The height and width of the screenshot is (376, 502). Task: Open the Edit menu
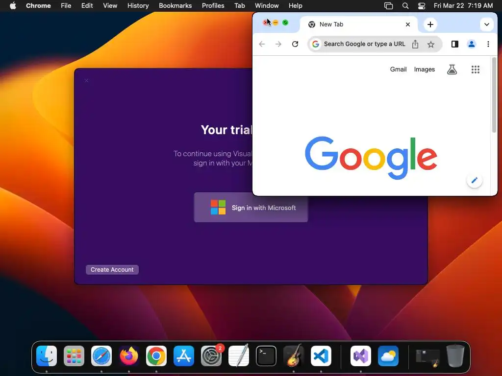point(87,5)
